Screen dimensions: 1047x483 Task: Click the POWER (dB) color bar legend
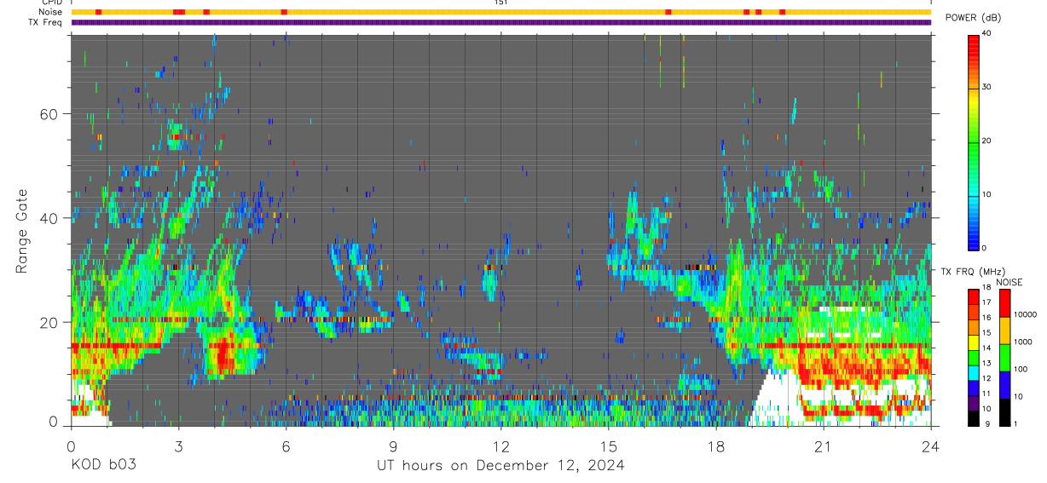(x=975, y=141)
